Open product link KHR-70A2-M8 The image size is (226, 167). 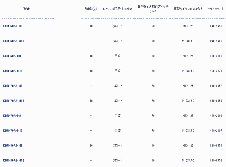pos(13,86)
